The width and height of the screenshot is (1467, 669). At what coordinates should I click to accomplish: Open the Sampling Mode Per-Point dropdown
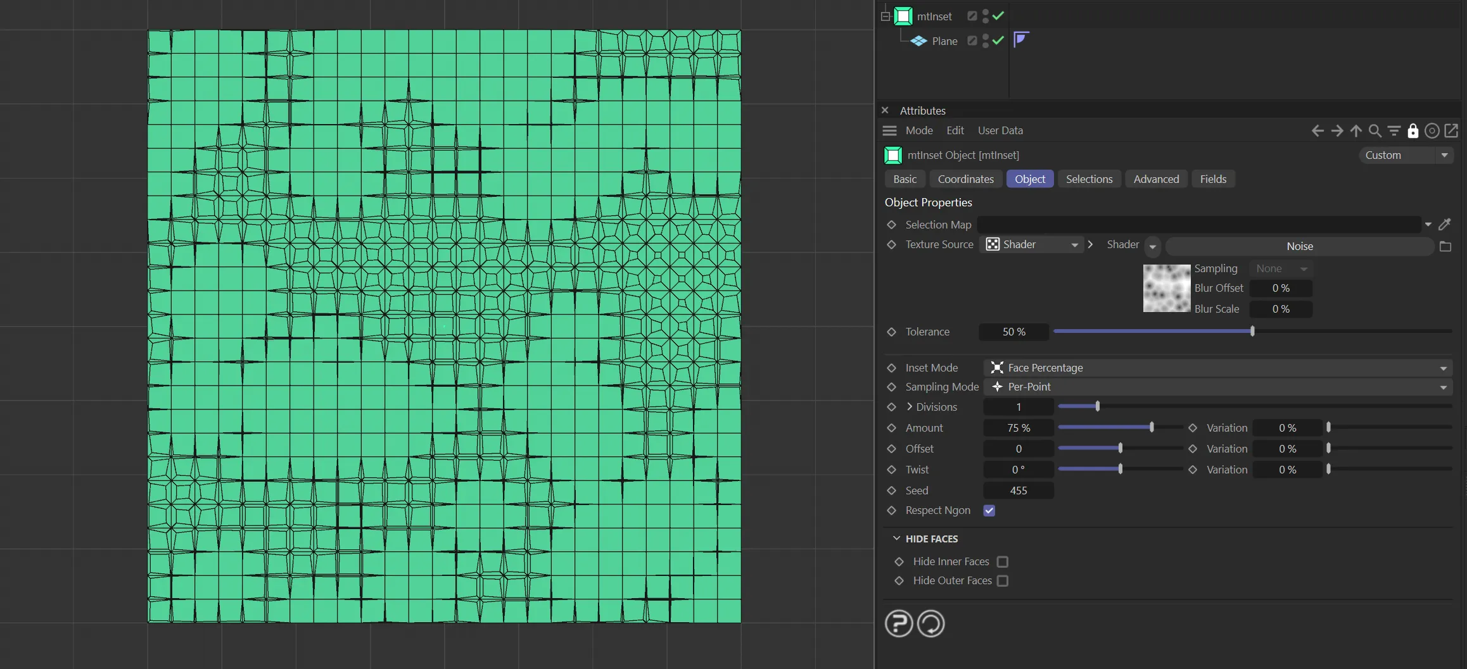1217,387
